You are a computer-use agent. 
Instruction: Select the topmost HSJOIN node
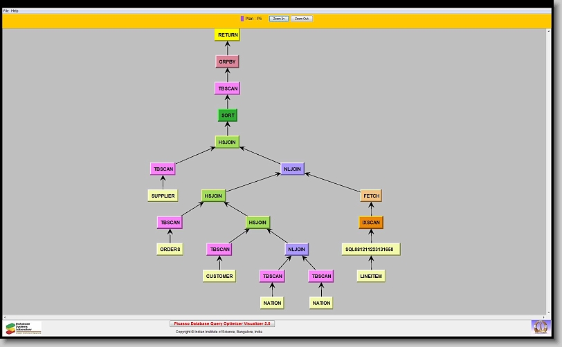(x=227, y=142)
